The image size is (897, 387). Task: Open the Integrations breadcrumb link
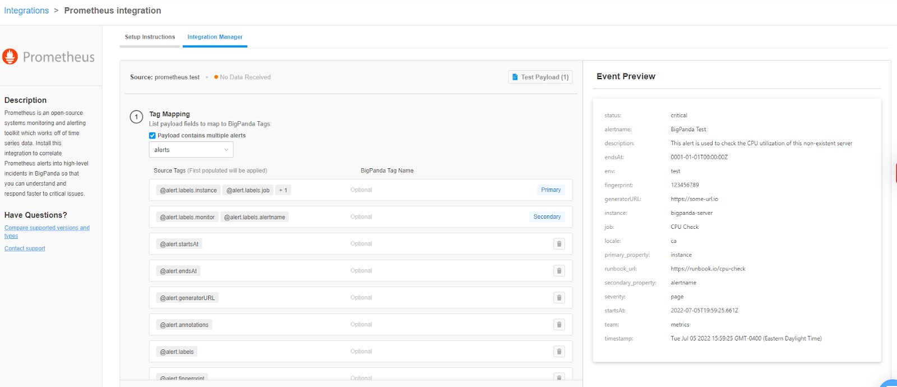coord(26,11)
